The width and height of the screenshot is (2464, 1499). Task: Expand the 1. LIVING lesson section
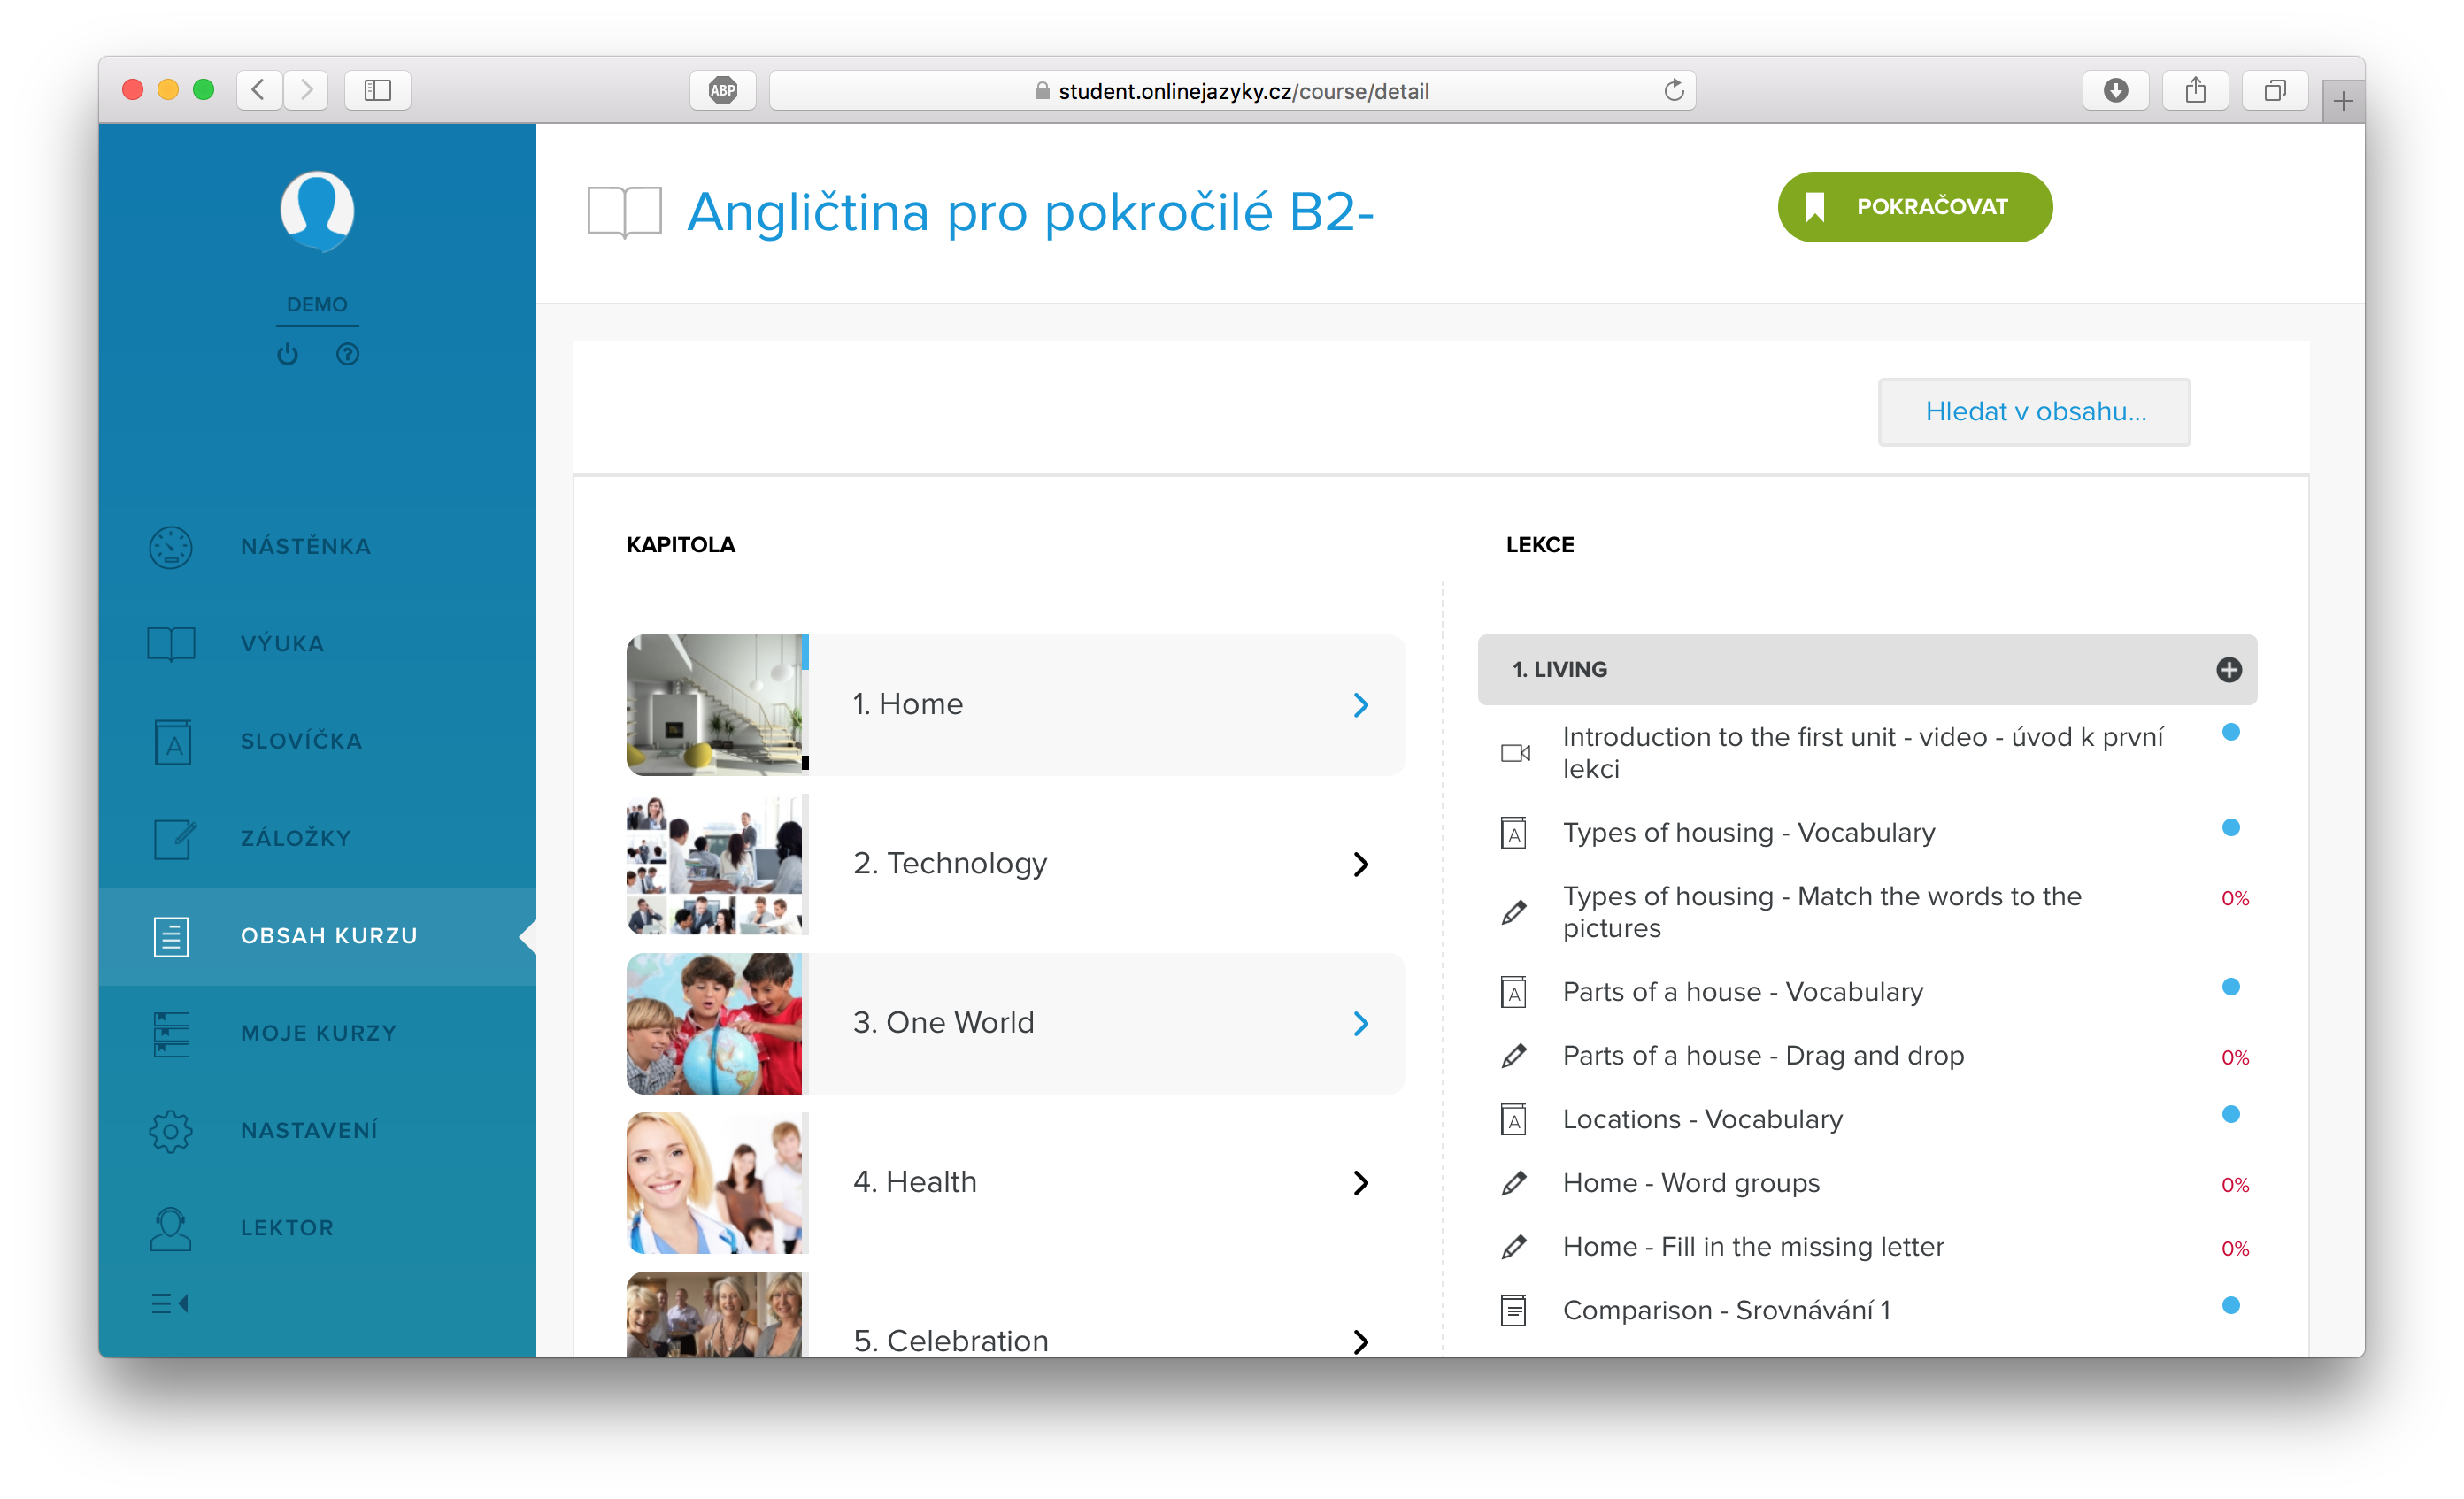[2229, 669]
